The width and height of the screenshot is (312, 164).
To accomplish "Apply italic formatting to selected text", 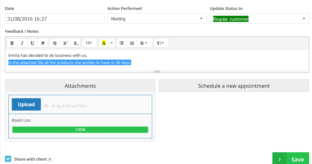I will click(22, 43).
